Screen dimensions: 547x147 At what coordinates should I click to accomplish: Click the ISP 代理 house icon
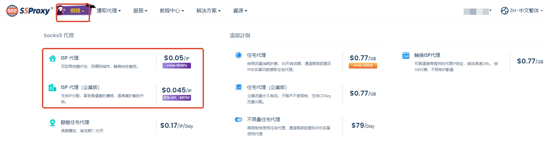click(x=52, y=58)
